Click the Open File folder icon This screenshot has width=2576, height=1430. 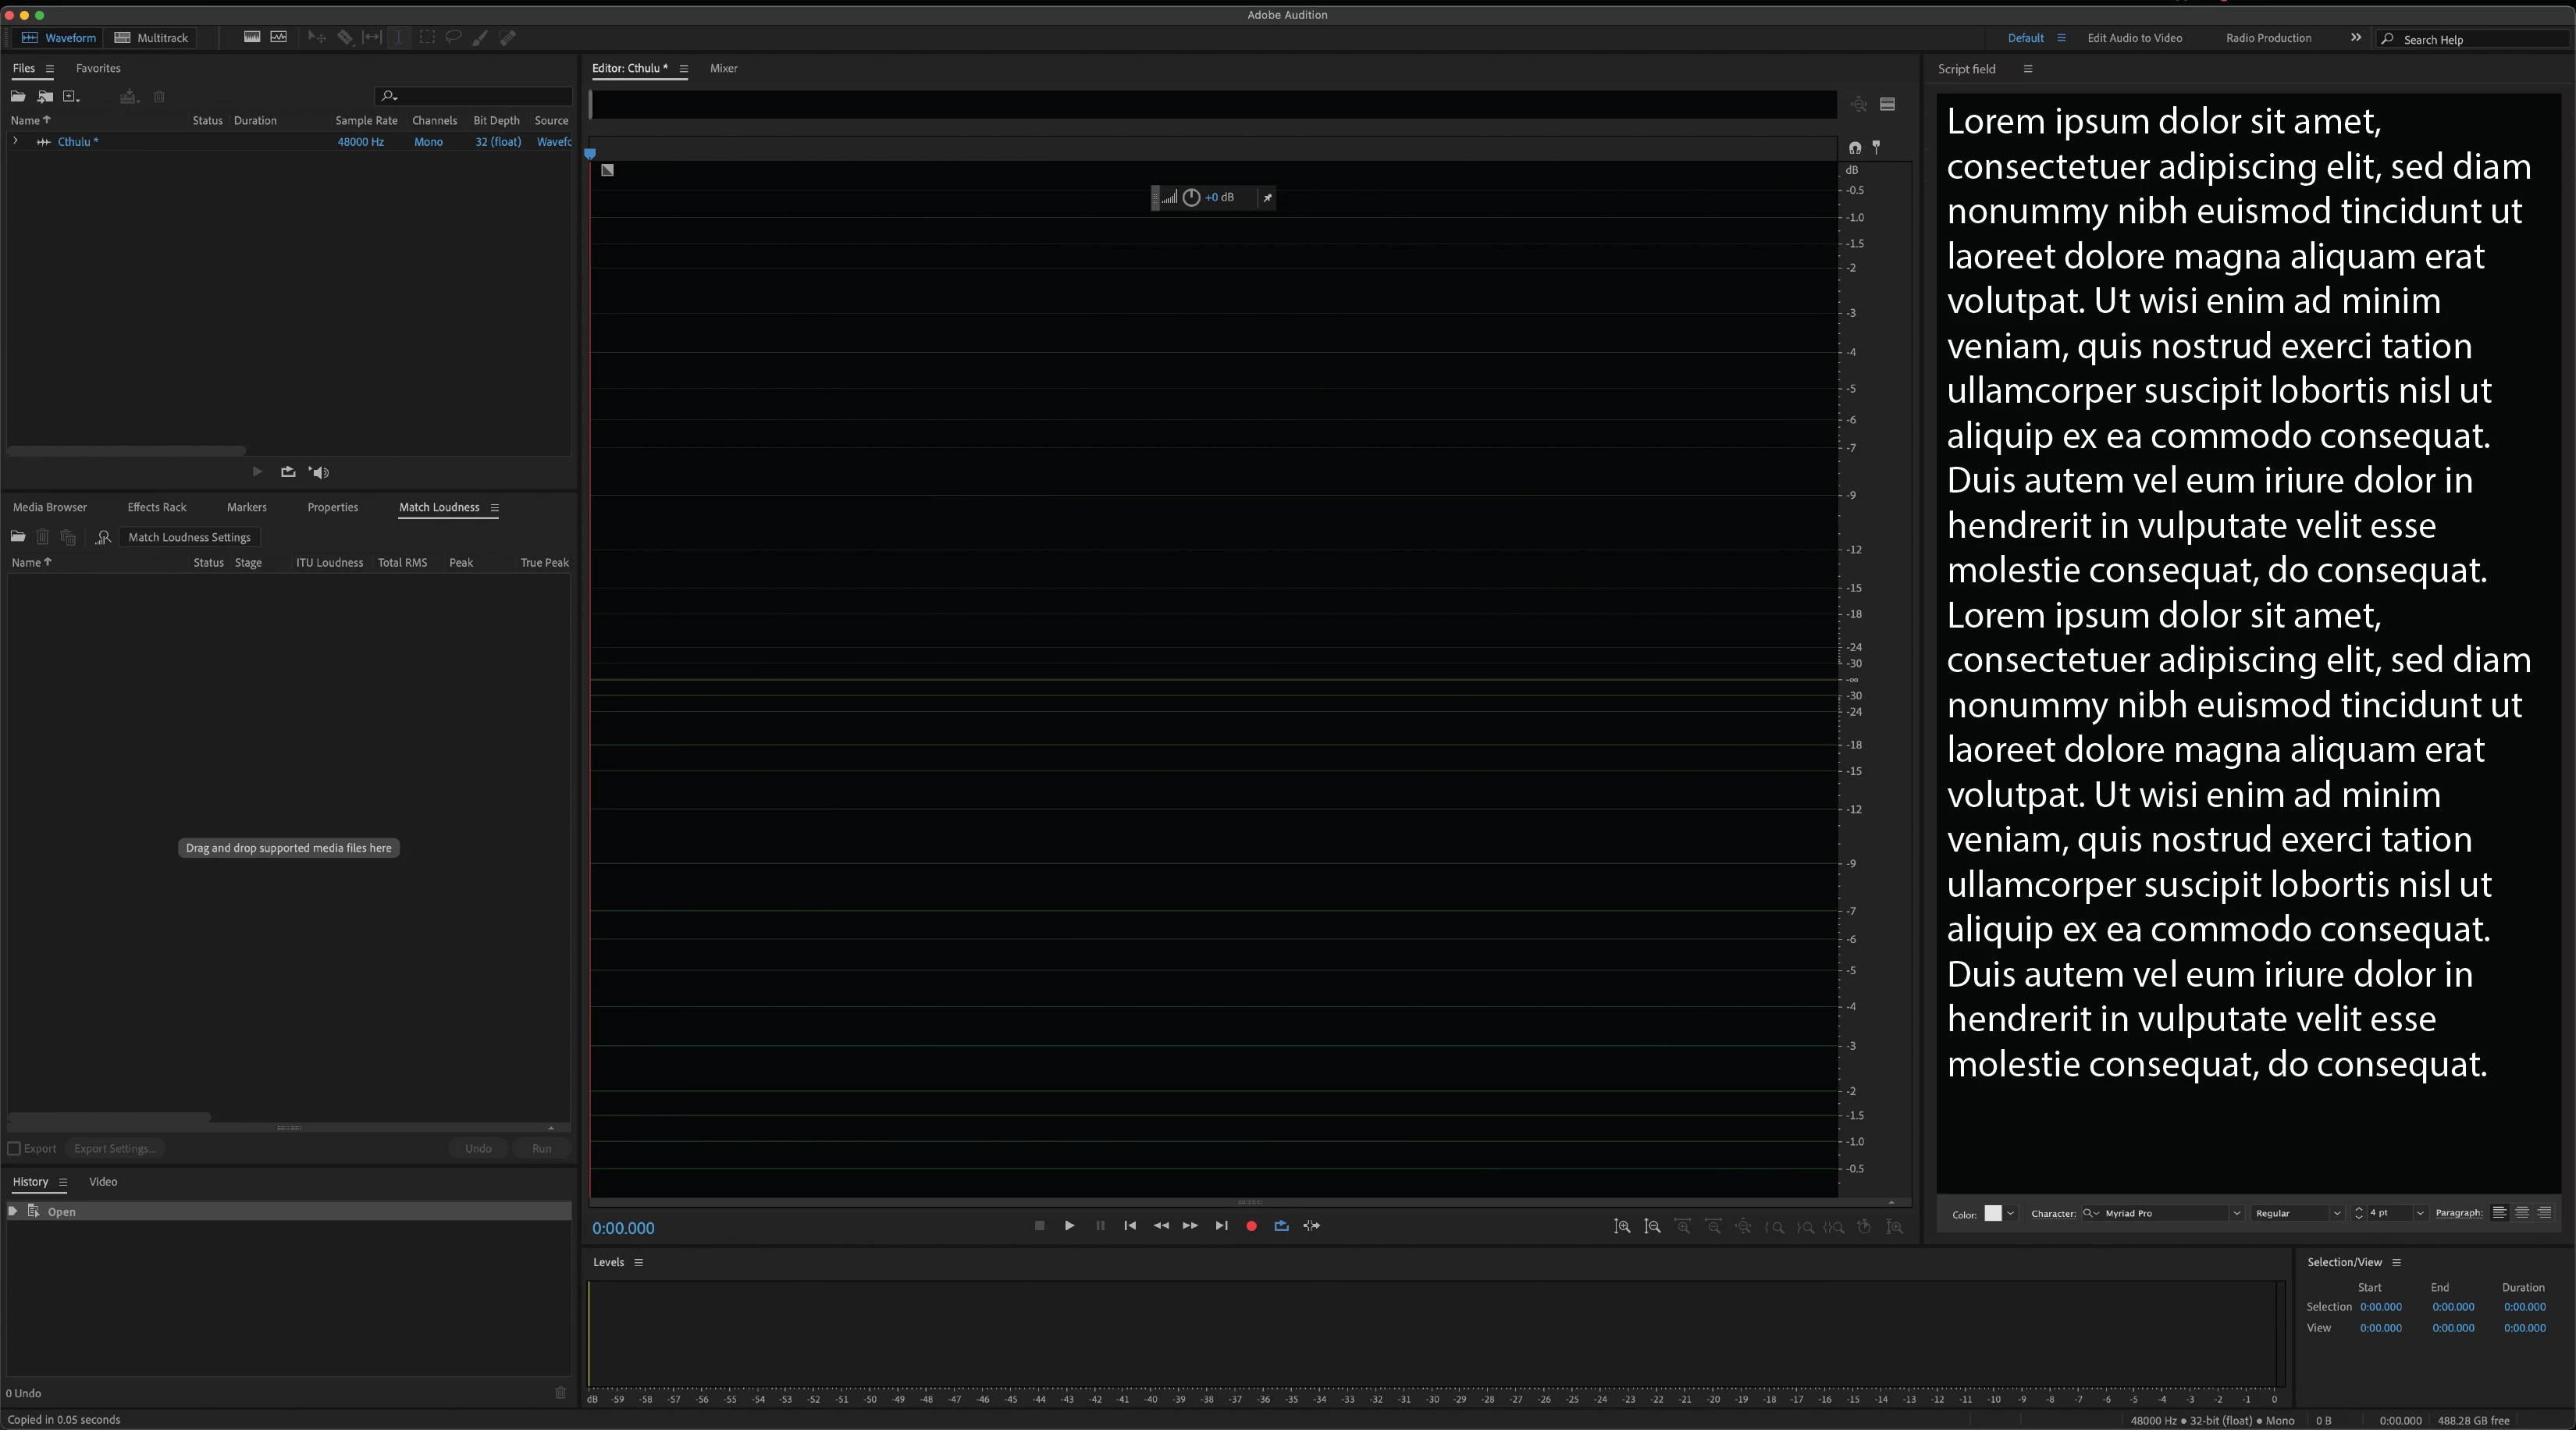(18, 97)
